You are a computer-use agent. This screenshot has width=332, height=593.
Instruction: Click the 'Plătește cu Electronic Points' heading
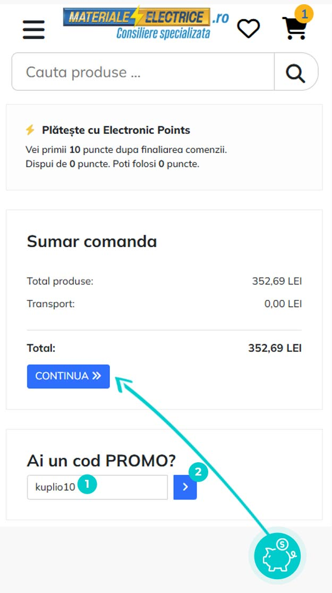pos(116,130)
